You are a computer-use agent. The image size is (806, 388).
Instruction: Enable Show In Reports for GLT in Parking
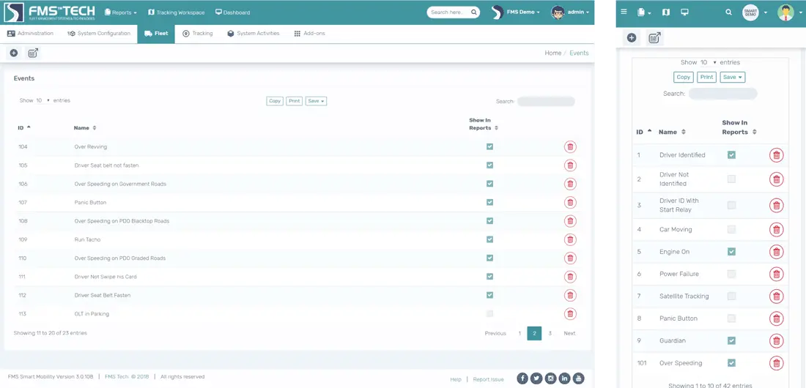pyautogui.click(x=489, y=314)
